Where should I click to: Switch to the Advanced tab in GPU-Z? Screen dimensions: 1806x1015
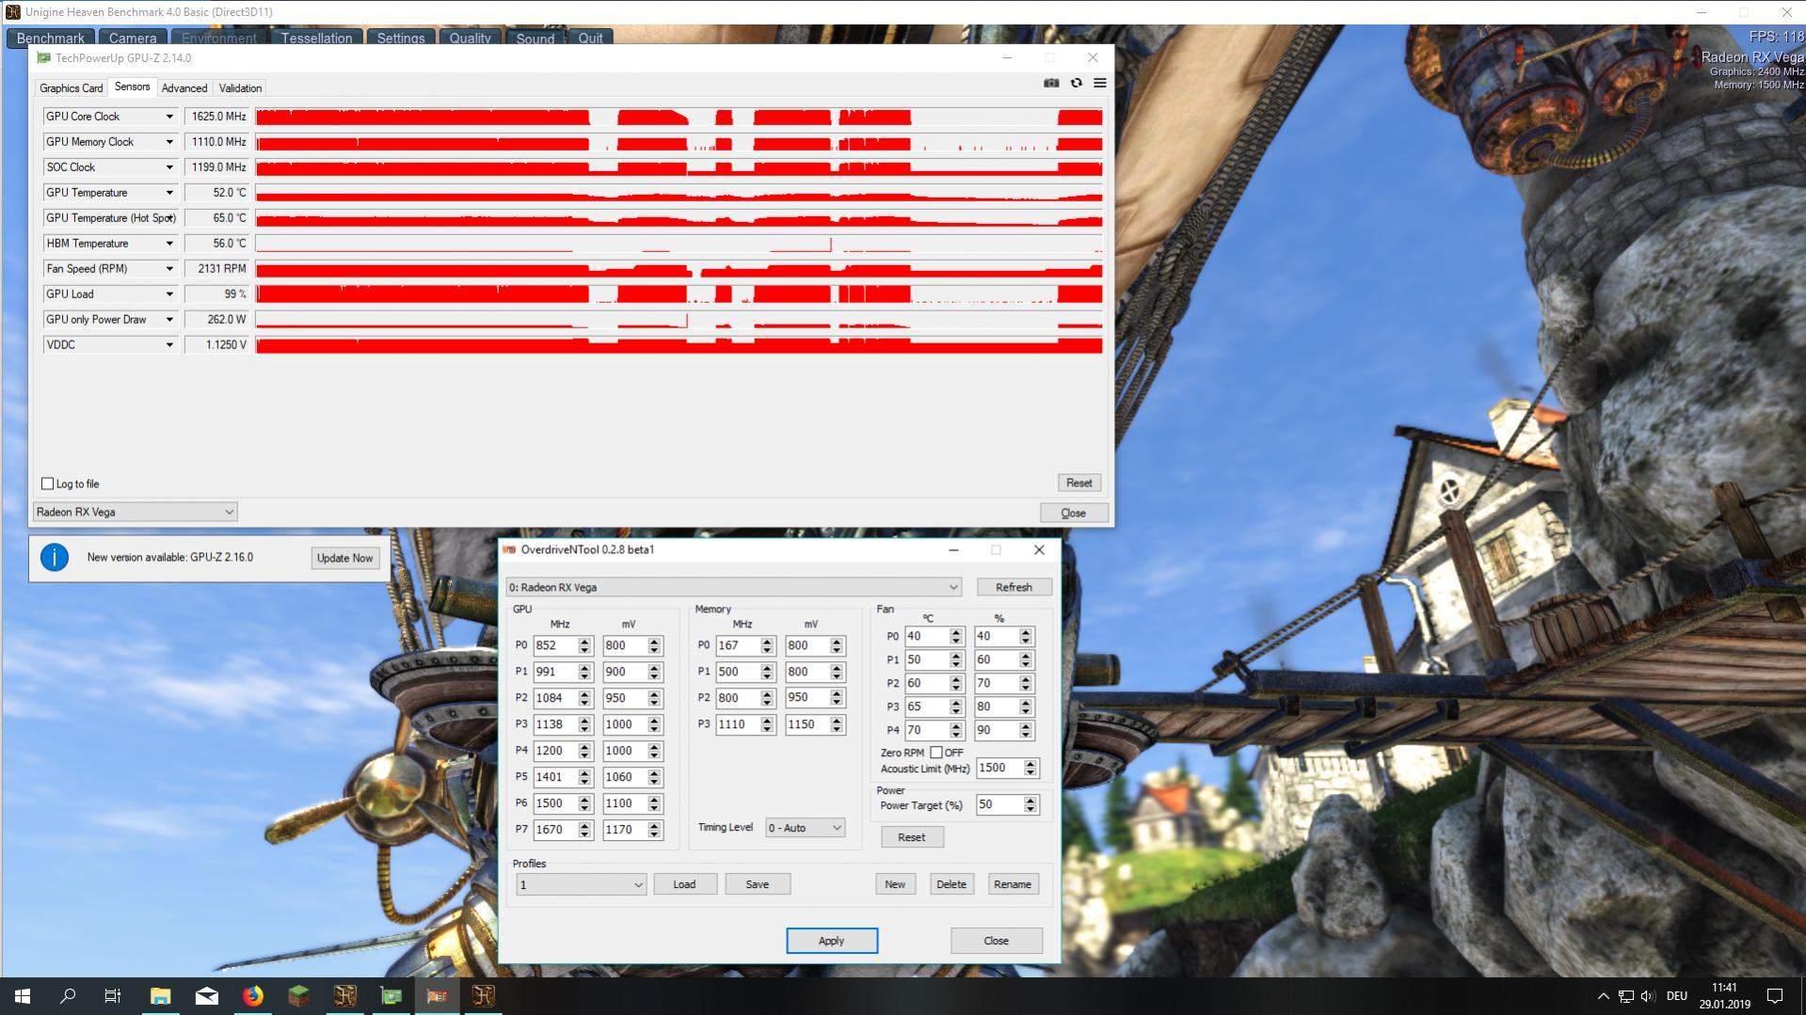pyautogui.click(x=184, y=88)
